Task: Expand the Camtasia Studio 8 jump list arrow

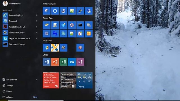Action: 36,33
